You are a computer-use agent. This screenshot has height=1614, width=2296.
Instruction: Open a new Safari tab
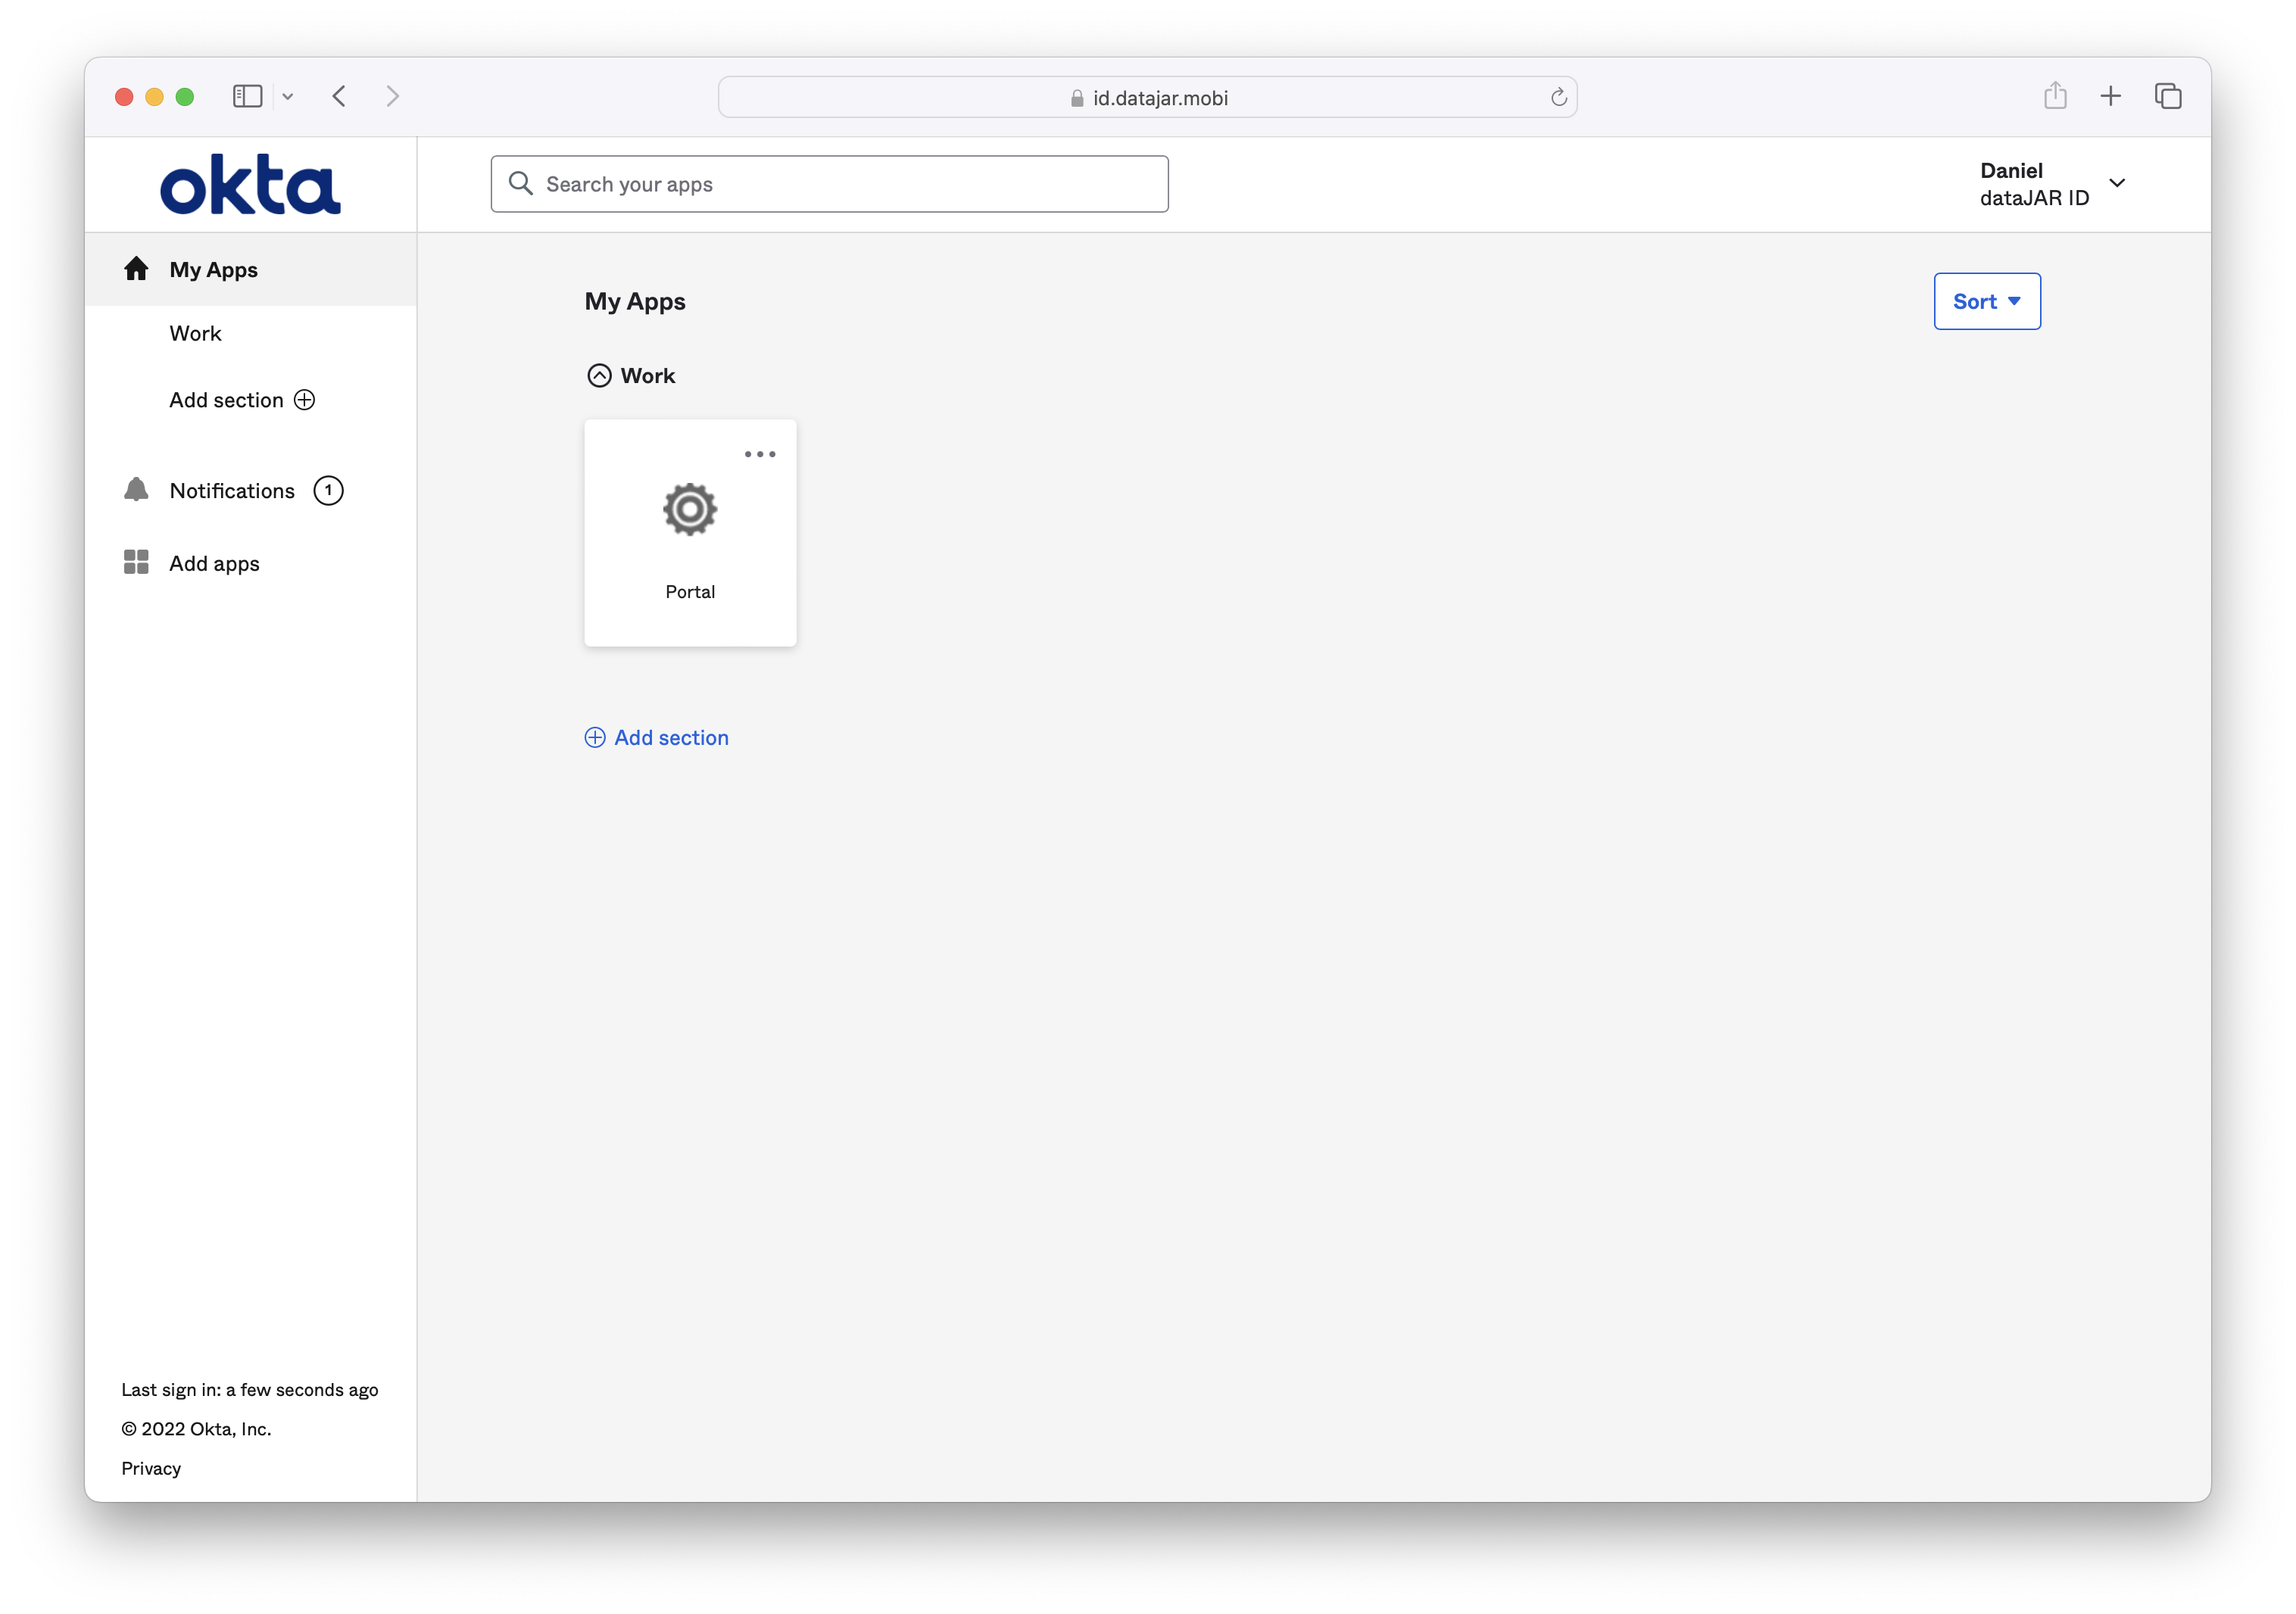tap(2110, 96)
